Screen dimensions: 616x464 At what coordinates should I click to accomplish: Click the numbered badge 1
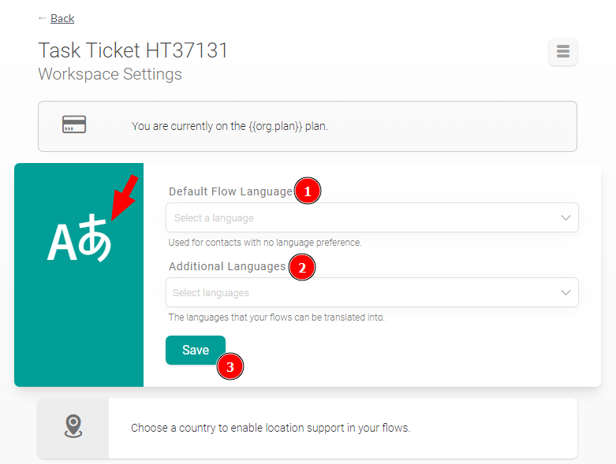click(x=307, y=191)
